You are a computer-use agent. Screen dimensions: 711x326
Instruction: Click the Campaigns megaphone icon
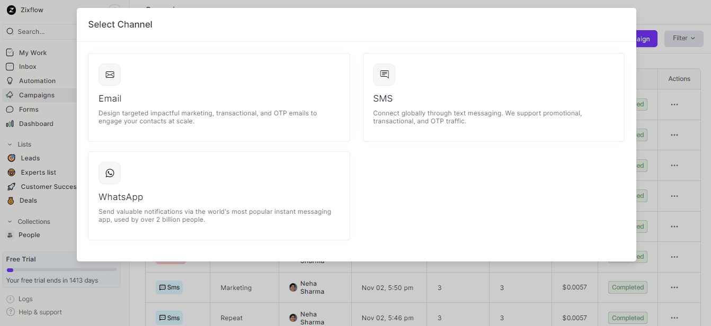tap(11, 95)
